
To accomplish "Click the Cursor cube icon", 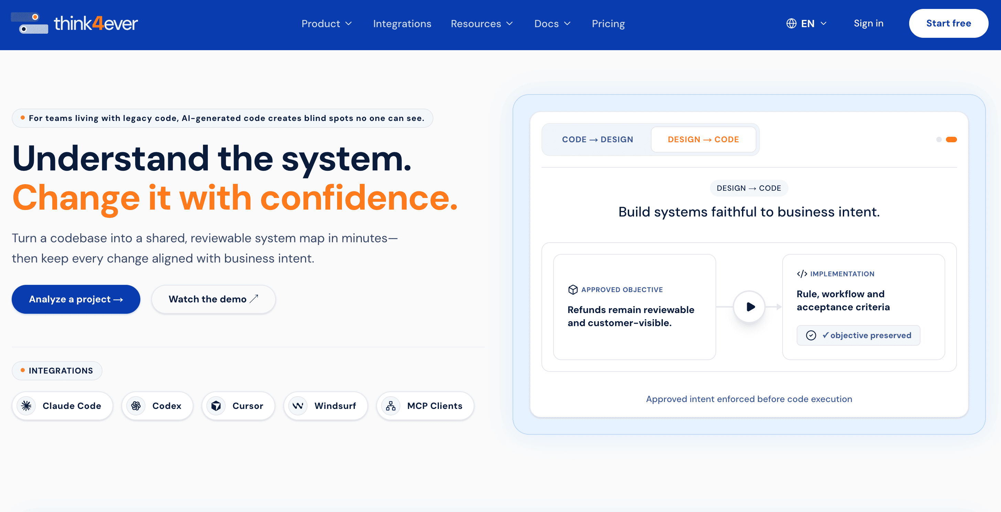I will (x=216, y=405).
